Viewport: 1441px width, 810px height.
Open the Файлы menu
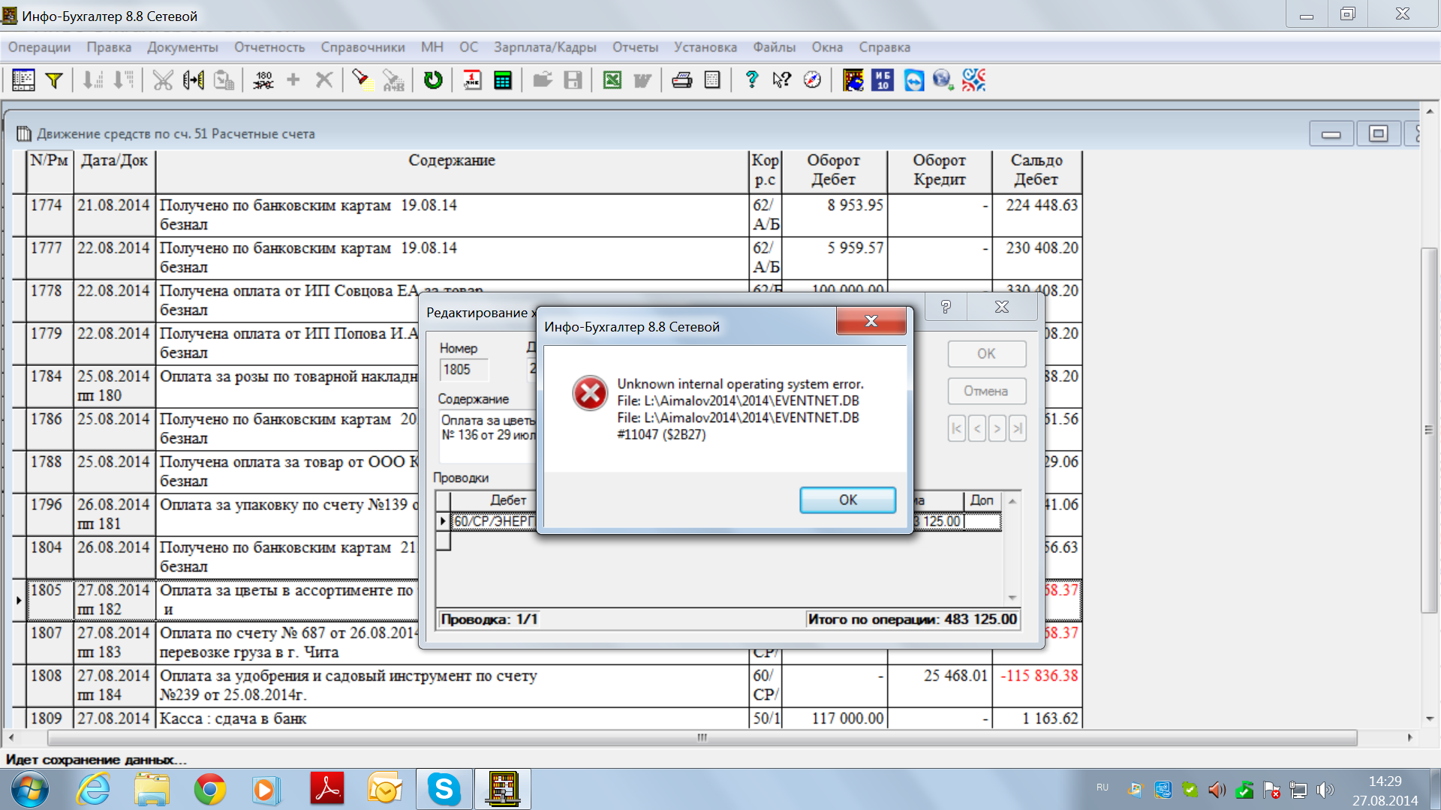pyautogui.click(x=774, y=47)
